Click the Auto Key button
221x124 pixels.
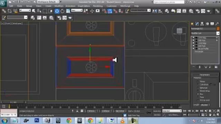157,111
